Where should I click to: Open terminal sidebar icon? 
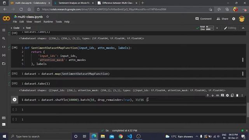tap(4, 124)
